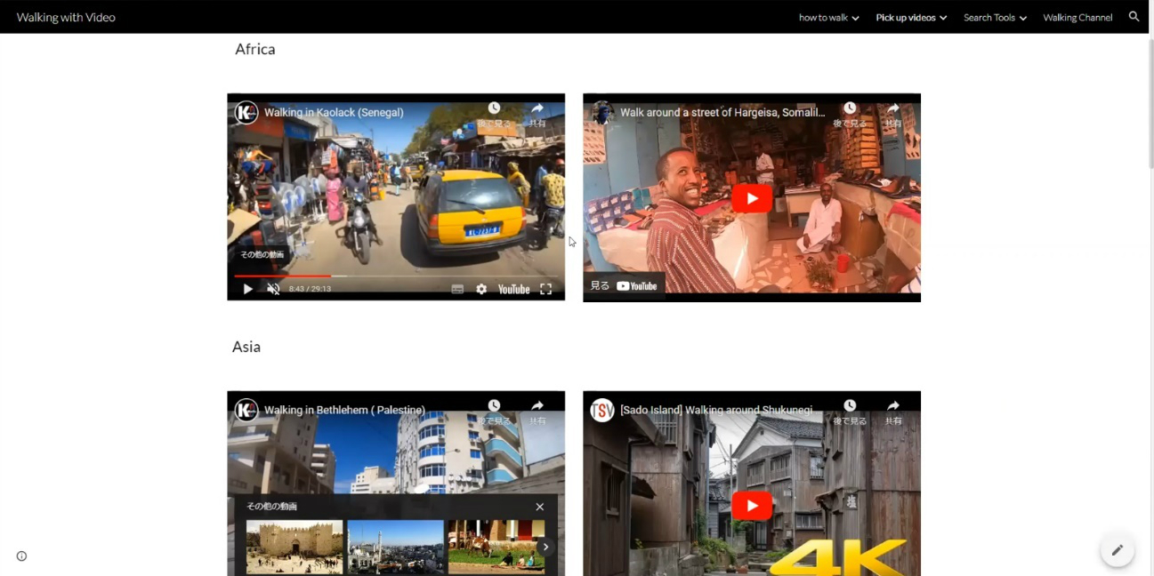Show next suggested videos in Bethlehem panel
The image size is (1154, 576).
545,547
